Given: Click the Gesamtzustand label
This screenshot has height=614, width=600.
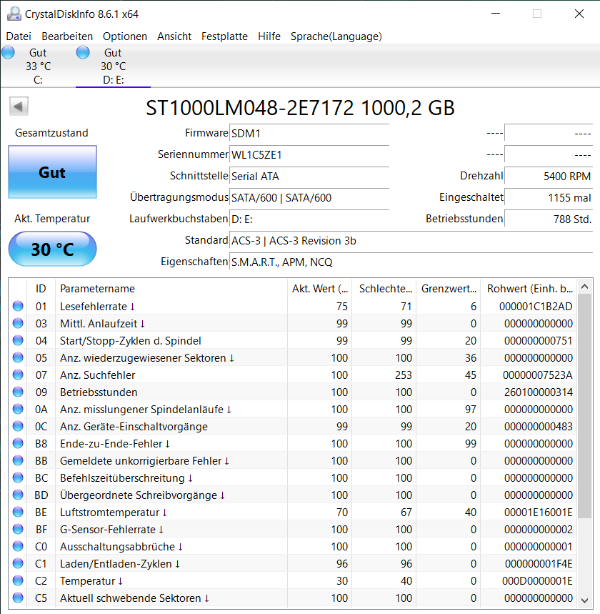Looking at the screenshot, I should pos(51,133).
